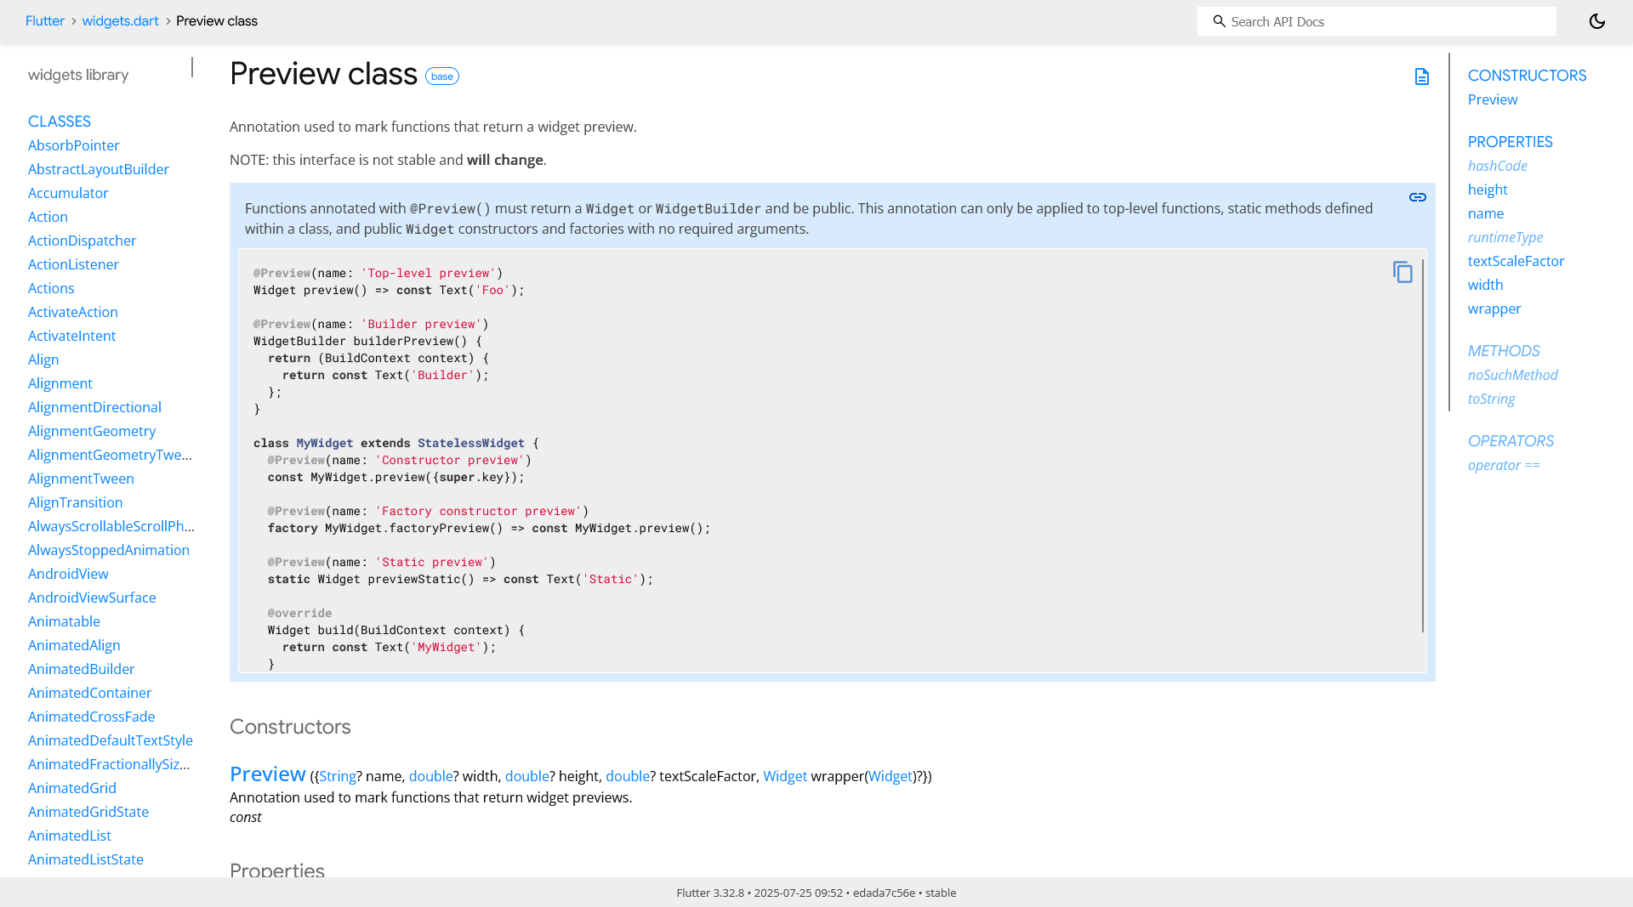Image resolution: width=1633 pixels, height=907 pixels.
Task: Jump to OPERATORS section in right sidebar
Action: click(1511, 441)
